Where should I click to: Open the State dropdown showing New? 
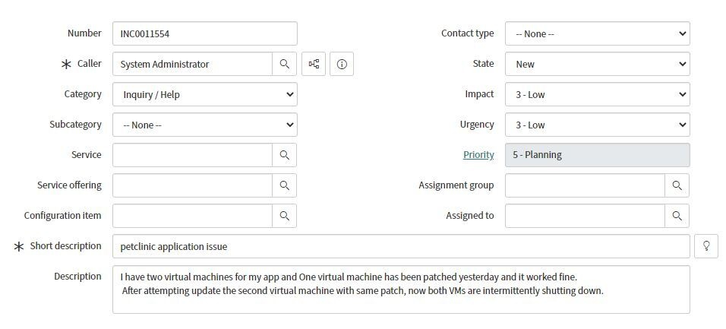[597, 64]
